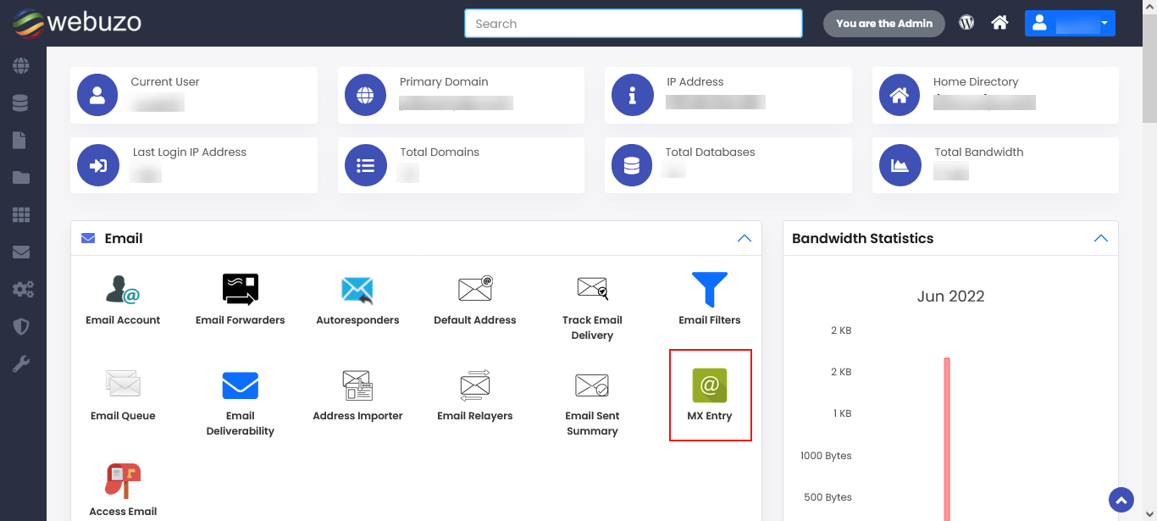This screenshot has width=1157, height=521.
Task: Click the 'You are the Admin' button
Action: click(x=883, y=24)
